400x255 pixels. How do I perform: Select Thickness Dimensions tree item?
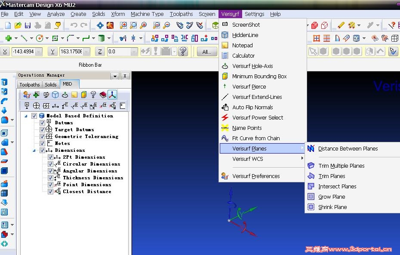pos(93,178)
